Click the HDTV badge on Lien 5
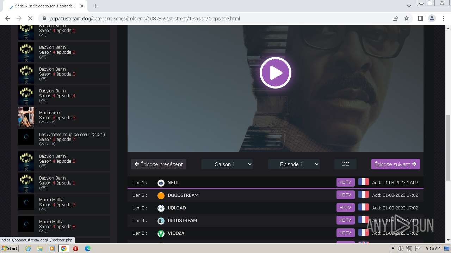 point(345,233)
